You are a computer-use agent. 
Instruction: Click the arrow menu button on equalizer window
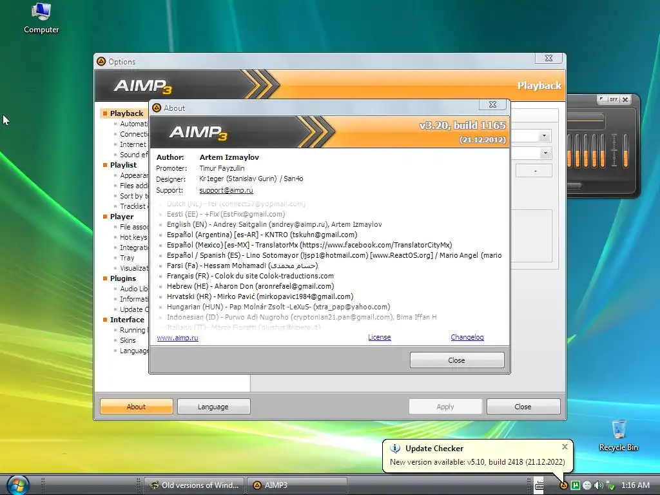602,99
